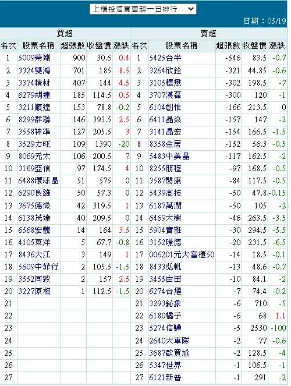
Task: Click the 6411晶焱 link
Action: [165, 120]
